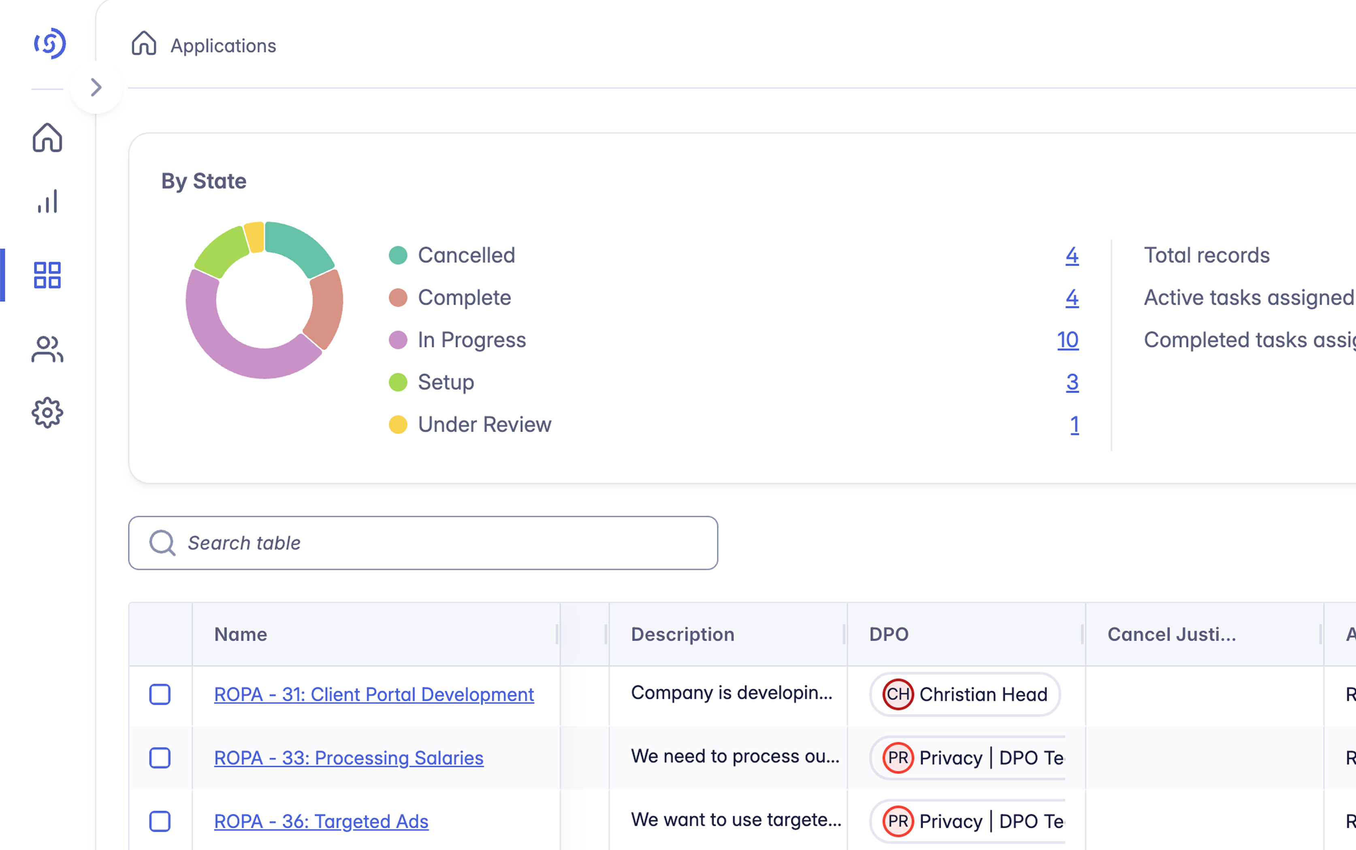Tick the checkbox beside ROPA - 36

click(159, 821)
